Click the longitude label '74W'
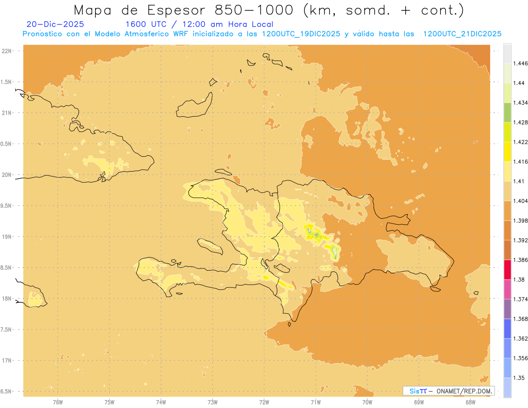This screenshot has width=528, height=408. click(x=161, y=402)
